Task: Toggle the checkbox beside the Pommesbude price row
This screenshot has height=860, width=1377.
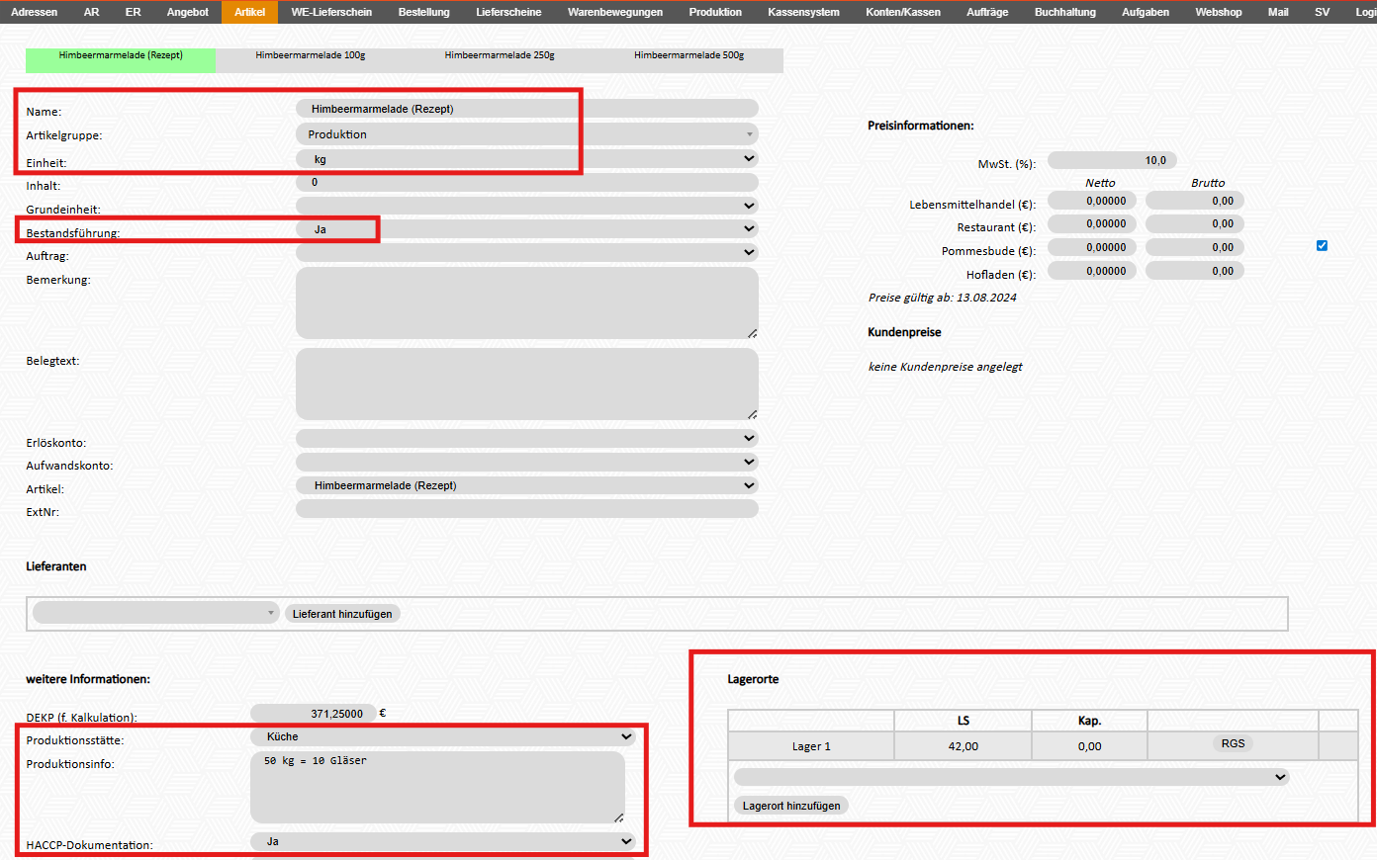Action: [x=1322, y=246]
